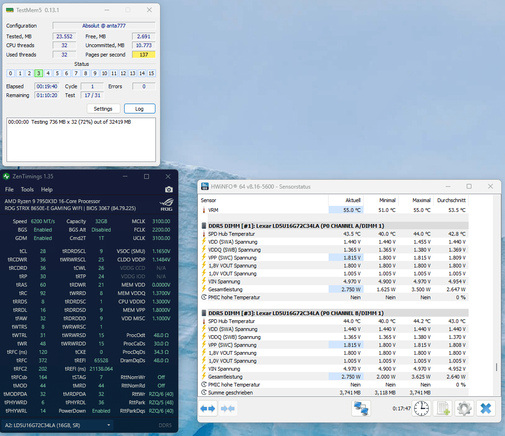Click DIMM #3 VIN Spannung row
The image size is (505, 436).
[x=334, y=369]
